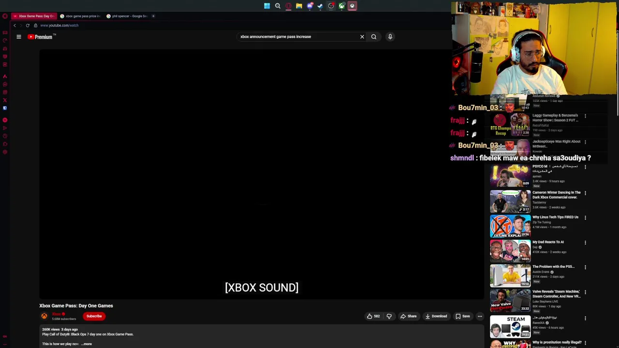Open Messenger in Opera sidebar
The height and width of the screenshot is (348, 619).
[x=5, y=84]
